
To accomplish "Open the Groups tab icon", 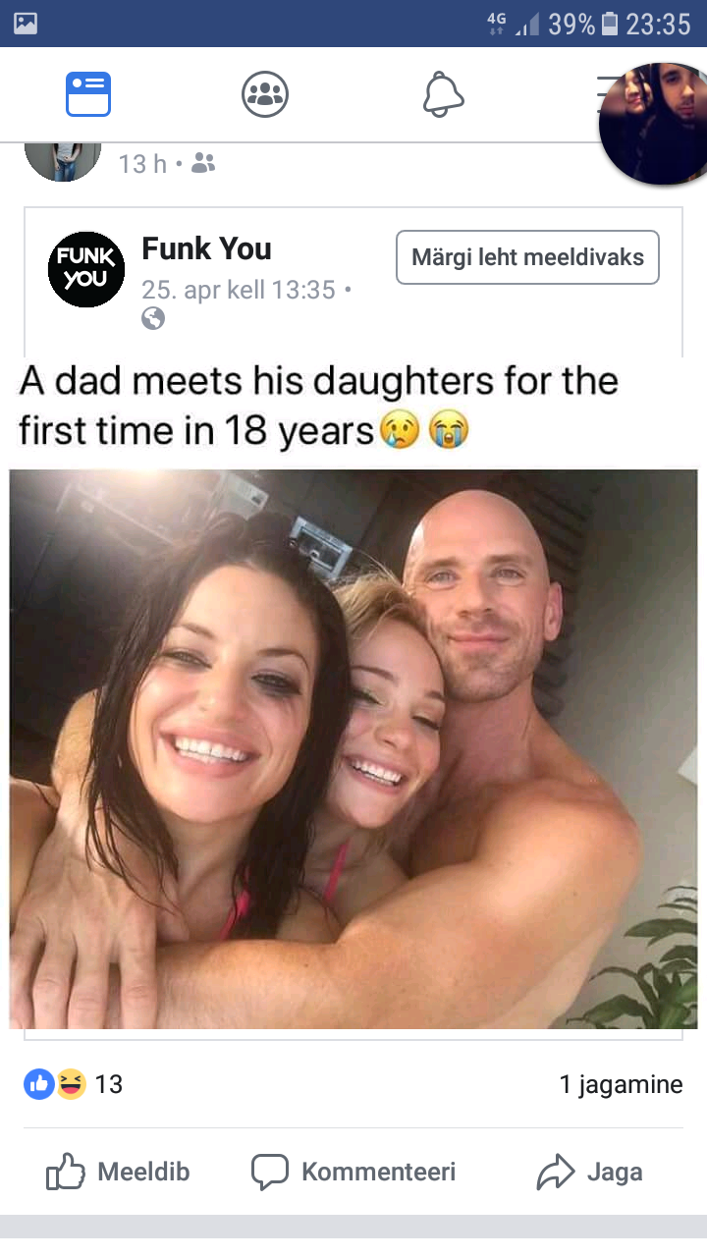I will click(265, 95).
